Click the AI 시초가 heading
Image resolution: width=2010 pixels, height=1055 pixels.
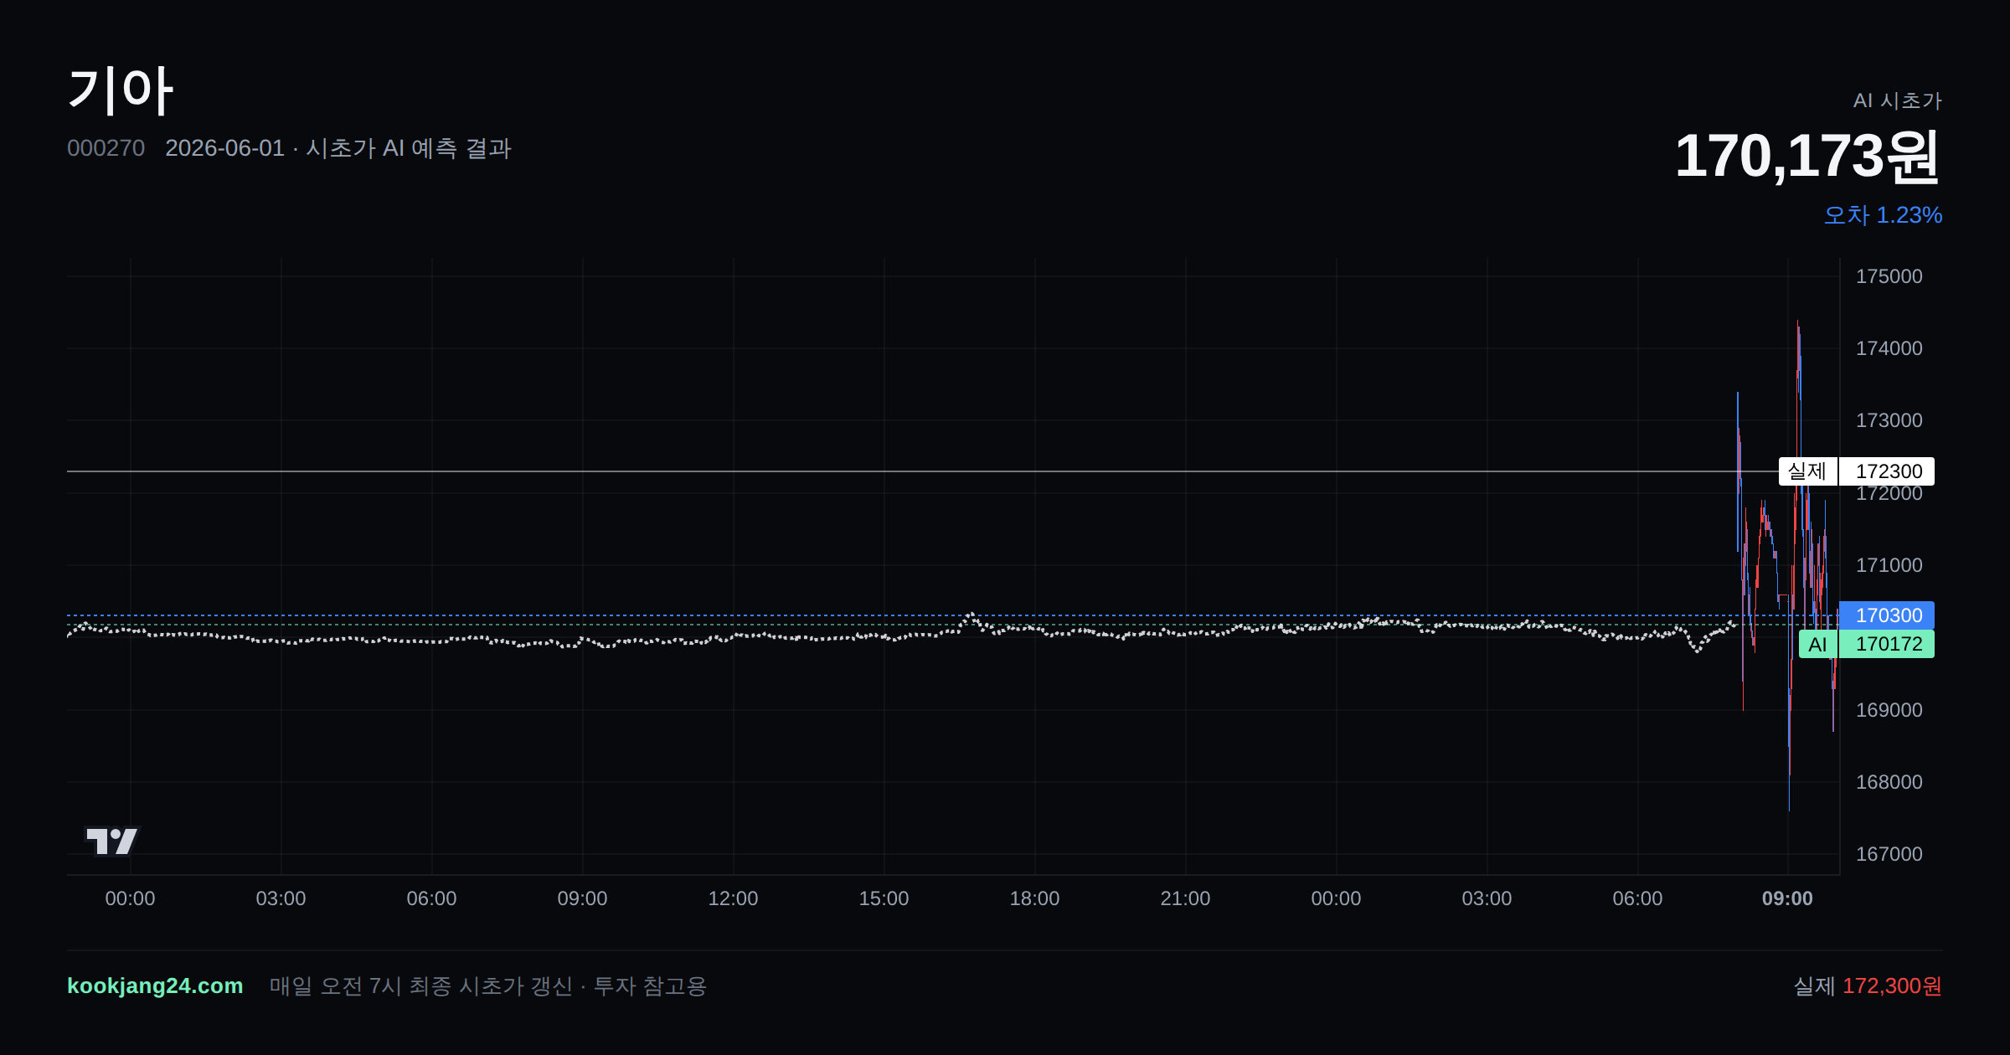pos(1897,100)
